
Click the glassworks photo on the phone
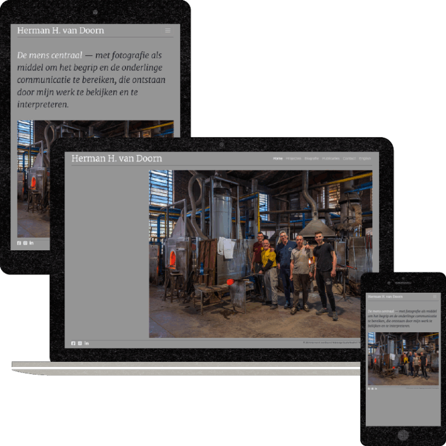click(404, 358)
